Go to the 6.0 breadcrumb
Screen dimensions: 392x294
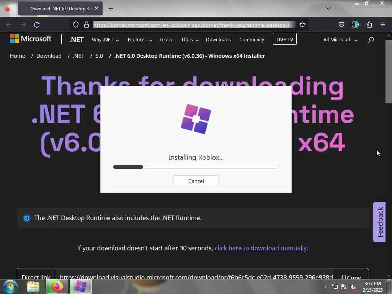point(99,56)
